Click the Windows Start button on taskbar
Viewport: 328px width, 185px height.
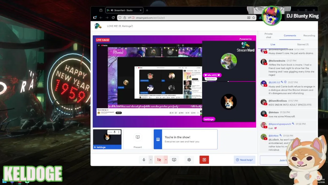tap(4, 182)
